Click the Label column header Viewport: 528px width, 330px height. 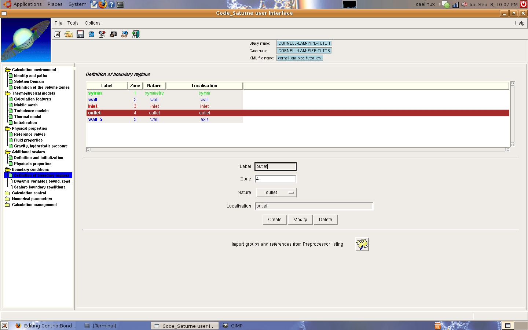(x=107, y=86)
